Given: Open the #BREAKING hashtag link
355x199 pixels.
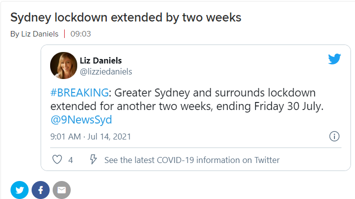Looking at the screenshot, I should click(79, 92).
